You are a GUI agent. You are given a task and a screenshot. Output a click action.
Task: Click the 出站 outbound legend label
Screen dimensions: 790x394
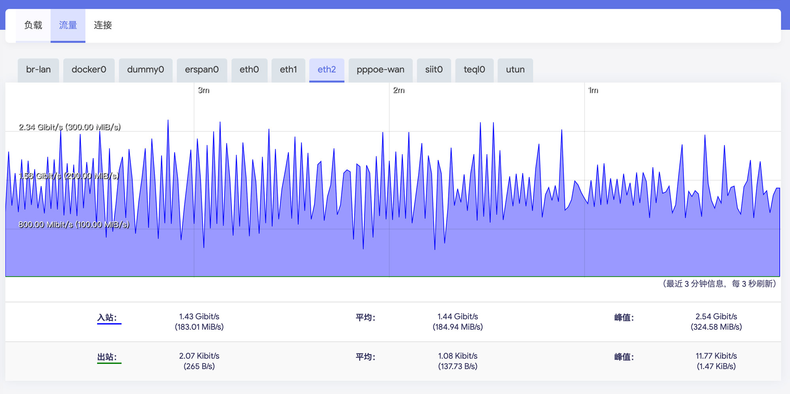[107, 357]
